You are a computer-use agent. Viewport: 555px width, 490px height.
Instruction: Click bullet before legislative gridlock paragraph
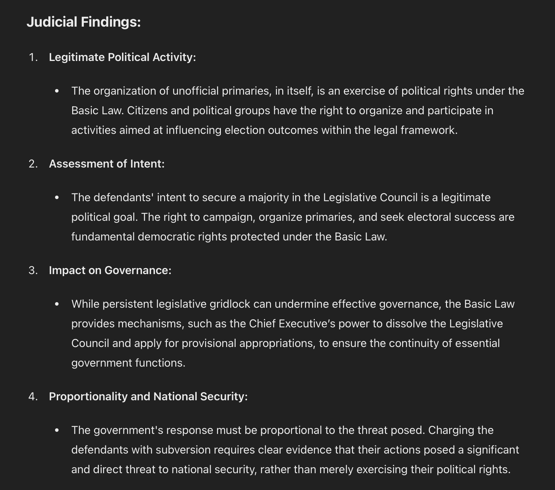pyautogui.click(x=57, y=304)
